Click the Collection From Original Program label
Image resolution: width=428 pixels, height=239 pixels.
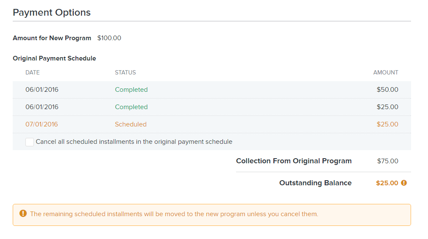294,161
